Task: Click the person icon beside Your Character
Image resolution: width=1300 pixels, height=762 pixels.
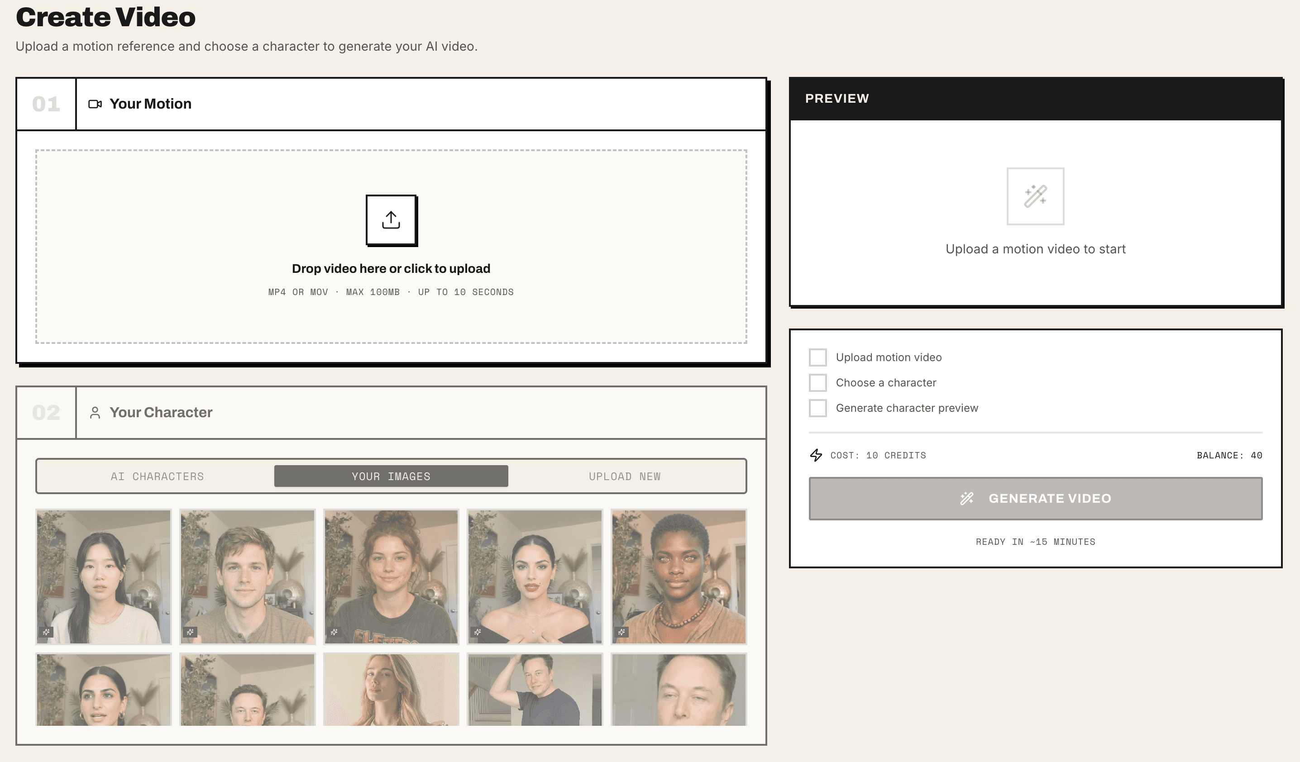Action: pyautogui.click(x=96, y=412)
